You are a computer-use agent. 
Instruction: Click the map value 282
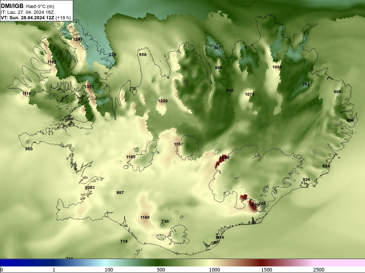[x=306, y=84]
